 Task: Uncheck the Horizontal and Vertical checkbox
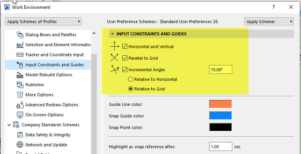click(x=125, y=47)
